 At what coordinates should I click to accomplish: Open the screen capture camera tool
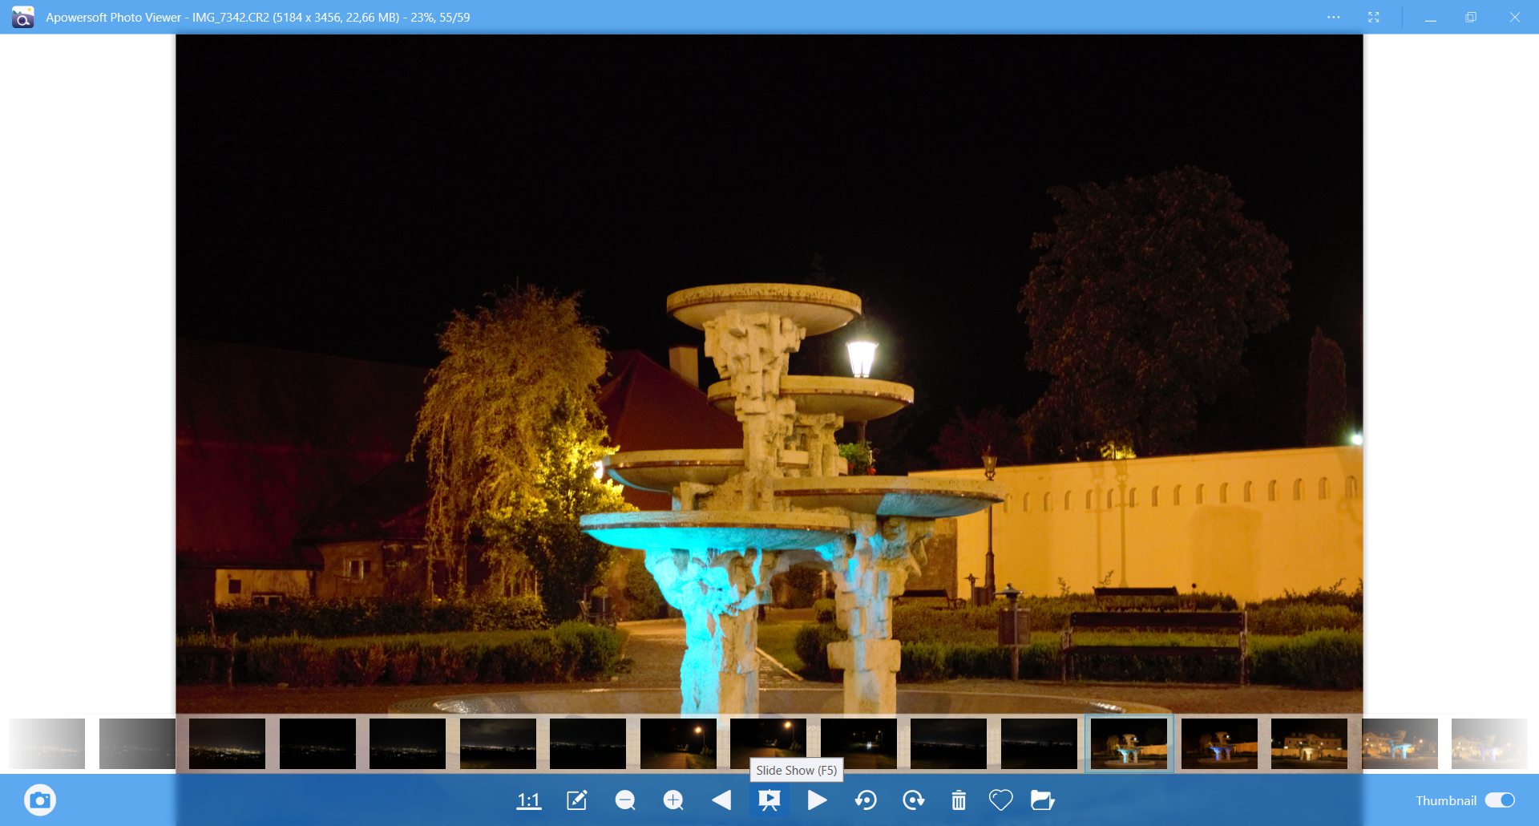tap(39, 800)
